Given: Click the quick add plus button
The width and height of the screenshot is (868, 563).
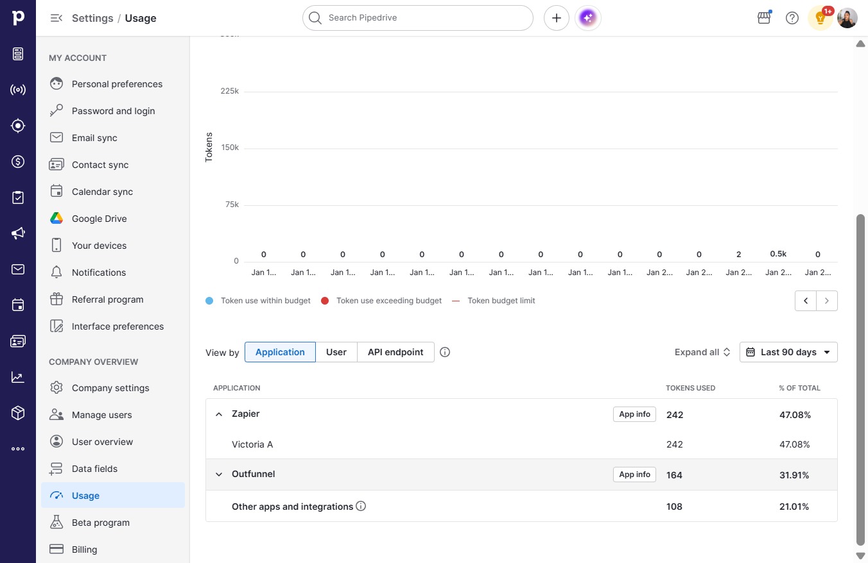Looking at the screenshot, I should click(x=557, y=18).
